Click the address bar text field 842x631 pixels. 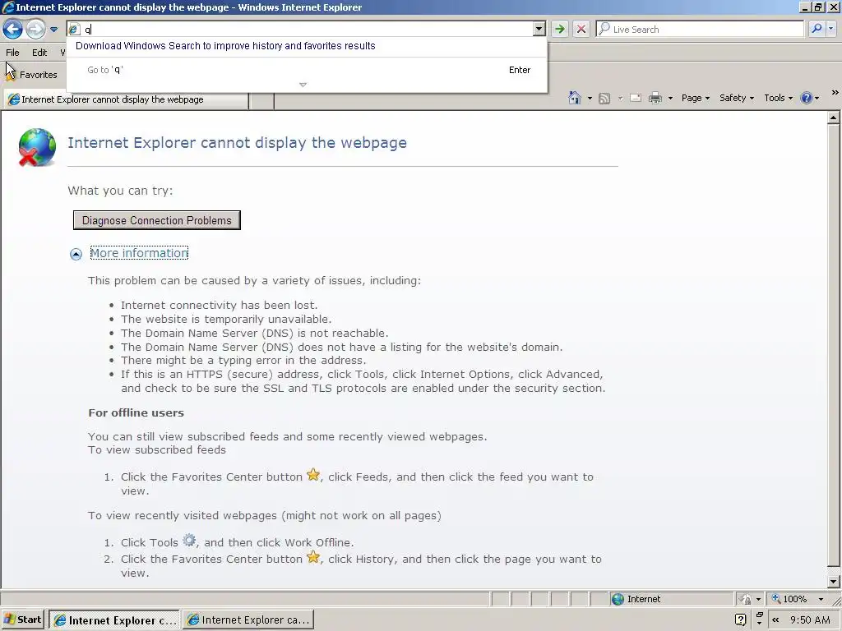(x=301, y=30)
